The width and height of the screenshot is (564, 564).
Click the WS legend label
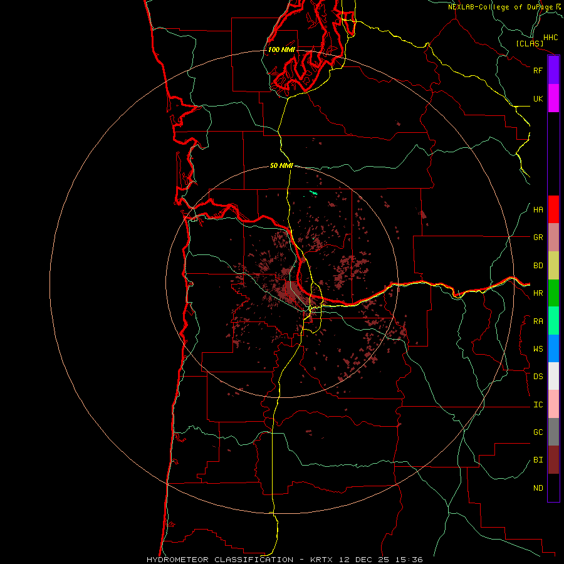tap(538, 348)
